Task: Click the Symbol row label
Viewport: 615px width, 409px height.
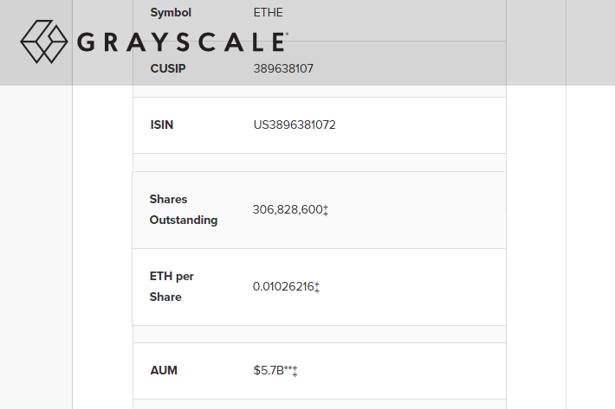Action: [x=171, y=12]
